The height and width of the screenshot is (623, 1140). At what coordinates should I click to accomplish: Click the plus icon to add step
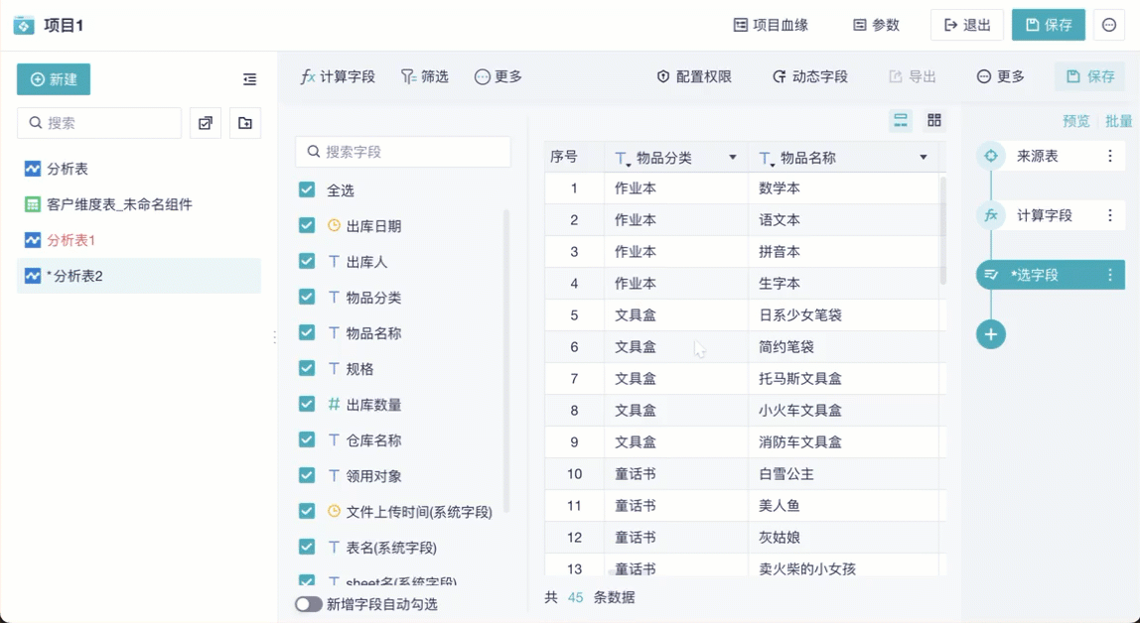[990, 334]
